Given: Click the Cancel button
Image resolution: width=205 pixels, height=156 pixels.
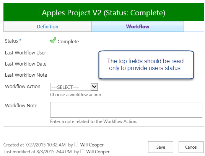Looking at the screenshot, I should click(191, 147).
